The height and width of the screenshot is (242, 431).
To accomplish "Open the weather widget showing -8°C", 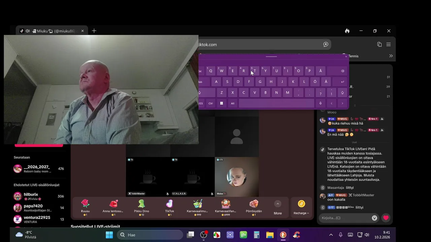I will pos(26,235).
